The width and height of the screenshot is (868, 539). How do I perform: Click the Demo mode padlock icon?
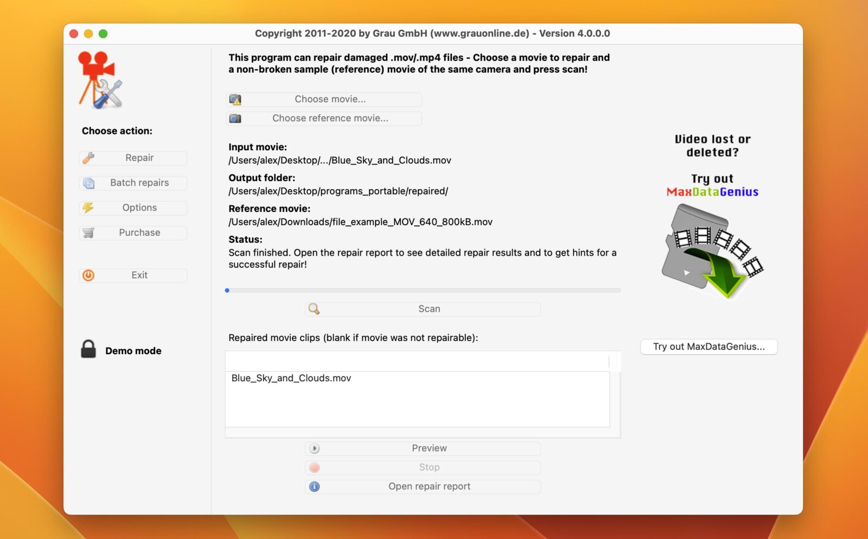[88, 350]
